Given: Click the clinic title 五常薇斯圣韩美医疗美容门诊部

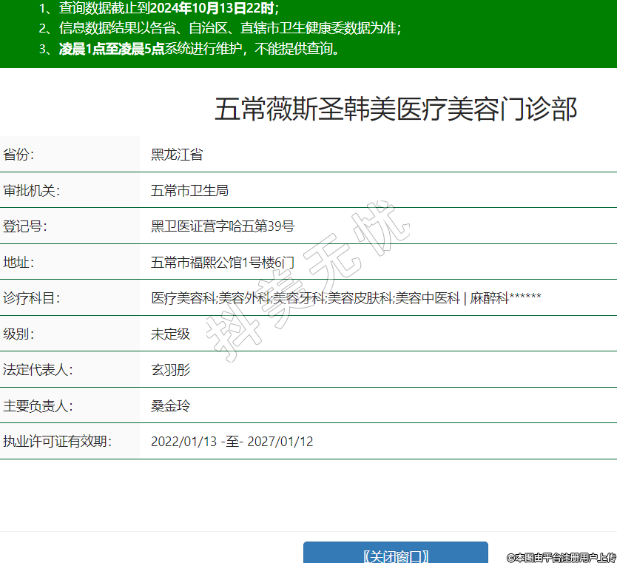Looking at the screenshot, I should pyautogui.click(x=395, y=109).
